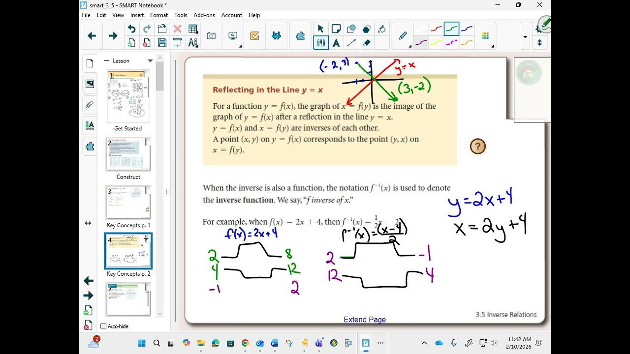Expand the Lesson group dropdown arrow
Viewport: 630px width, 354px height.
click(x=150, y=61)
